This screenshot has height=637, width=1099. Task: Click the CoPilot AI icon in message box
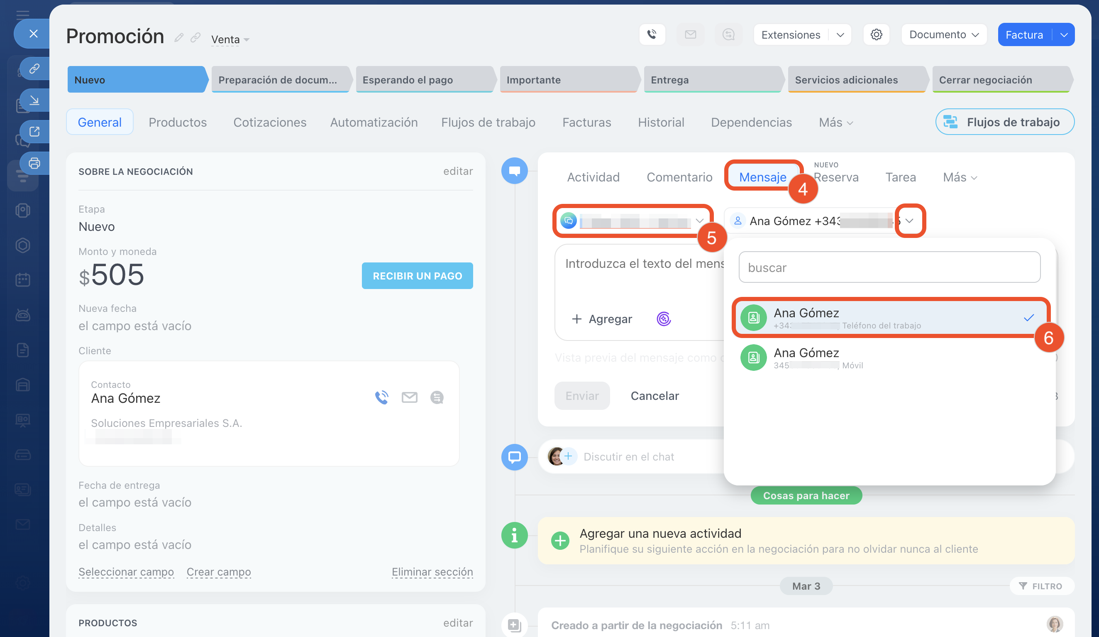click(x=663, y=319)
